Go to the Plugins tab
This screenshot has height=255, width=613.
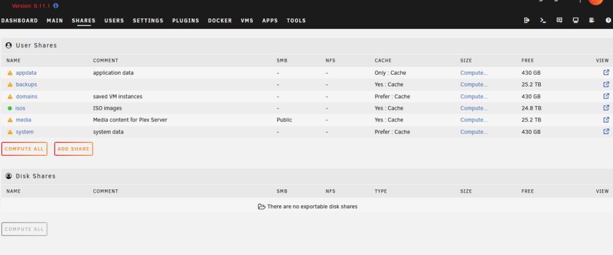click(x=186, y=21)
